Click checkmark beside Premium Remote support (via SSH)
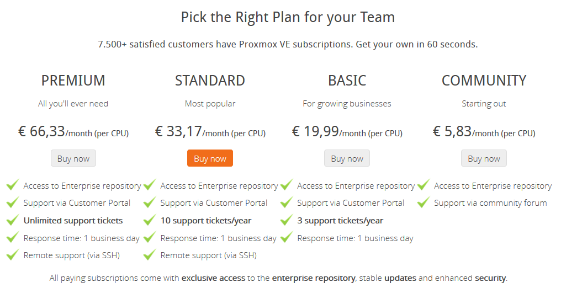This screenshot has width=561, height=288. click(13, 254)
